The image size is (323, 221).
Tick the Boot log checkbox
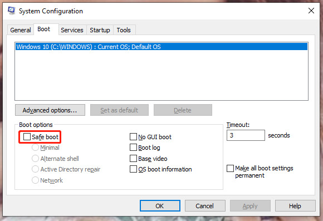click(133, 148)
